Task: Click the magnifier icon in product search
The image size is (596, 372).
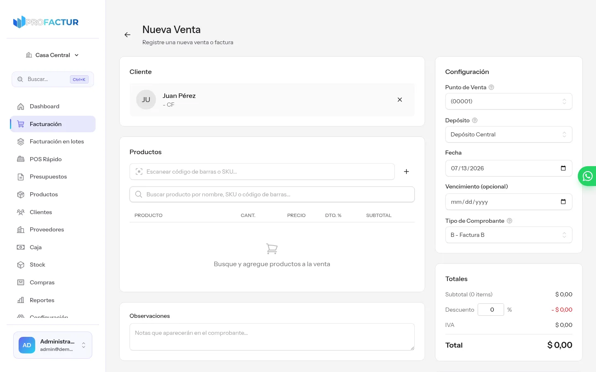Action: pos(139,194)
